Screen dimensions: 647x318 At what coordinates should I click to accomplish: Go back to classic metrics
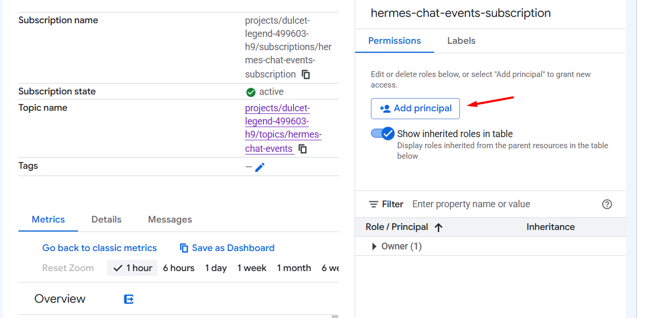click(x=100, y=248)
